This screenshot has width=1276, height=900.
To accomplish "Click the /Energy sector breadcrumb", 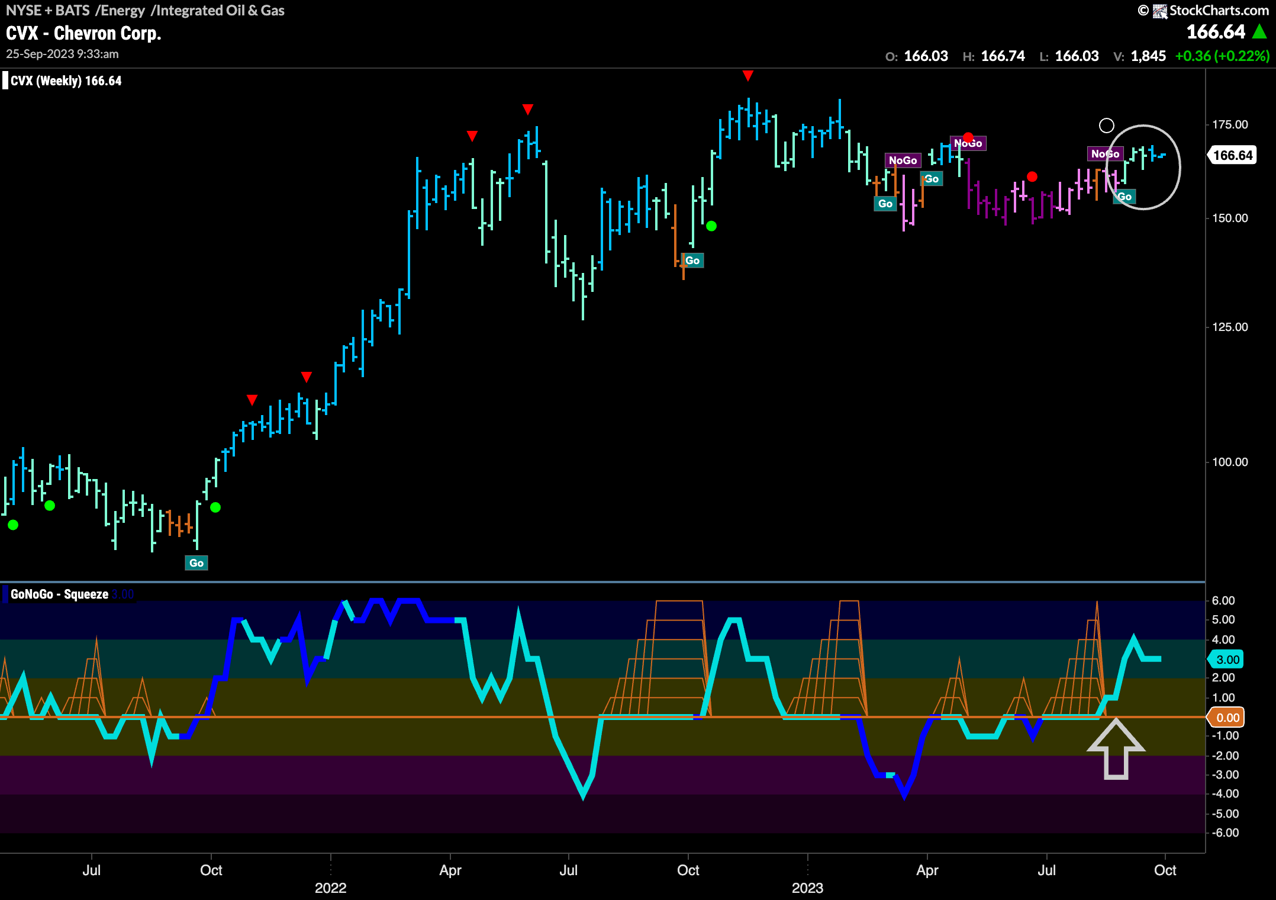I will [x=120, y=11].
